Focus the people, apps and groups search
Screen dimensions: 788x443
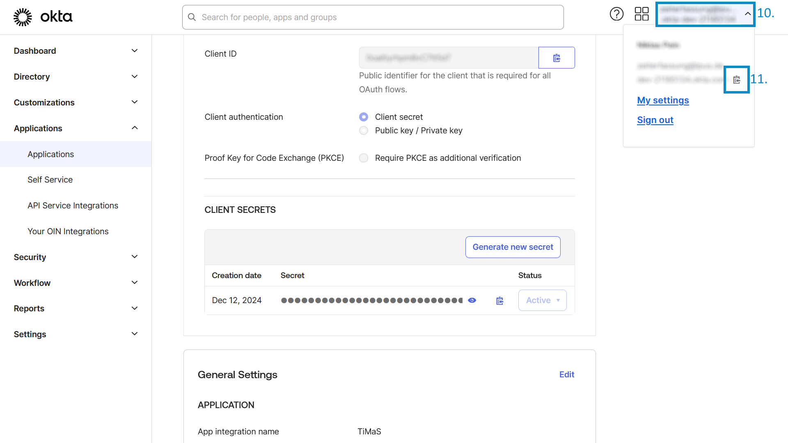(373, 17)
